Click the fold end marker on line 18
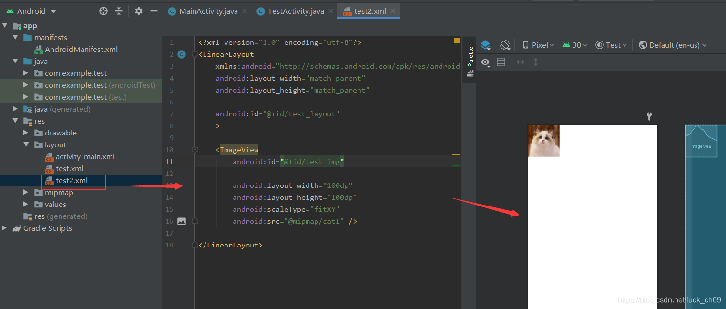This screenshot has width=726, height=309. [x=194, y=245]
